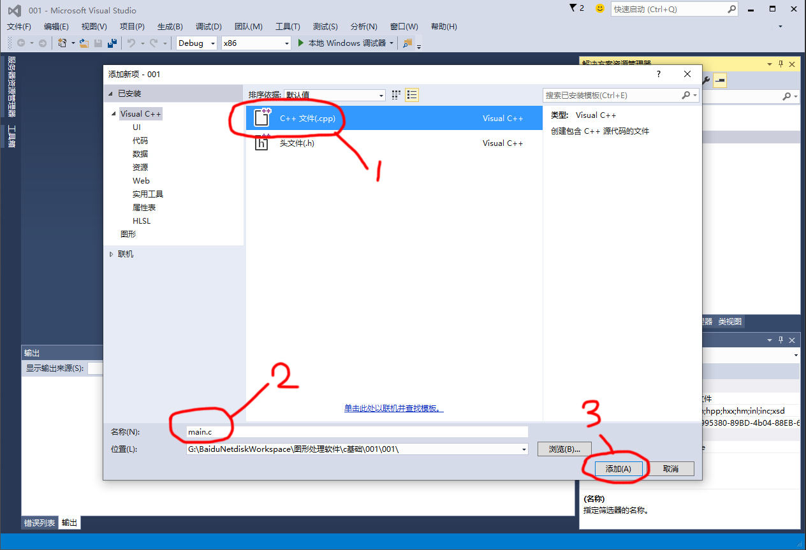
Task: Open the x86 platform dropdown
Action: (256, 43)
